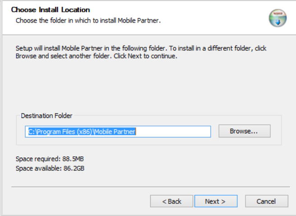Click empty space at right end of path field
The image size is (296, 216).
click(x=180, y=131)
